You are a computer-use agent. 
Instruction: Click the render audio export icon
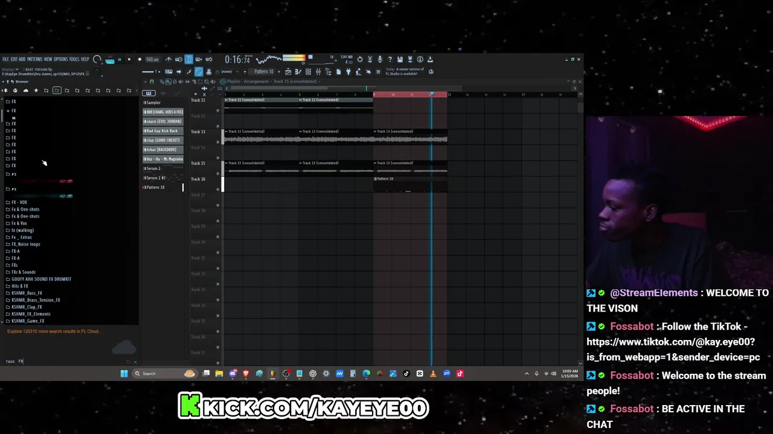tap(410, 59)
